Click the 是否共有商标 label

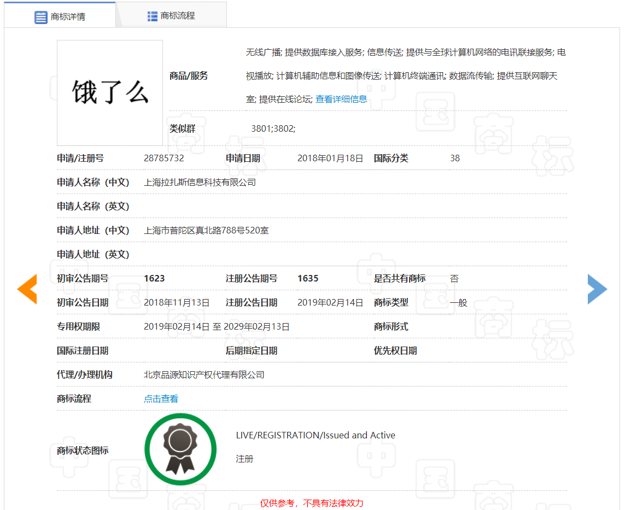400,279
